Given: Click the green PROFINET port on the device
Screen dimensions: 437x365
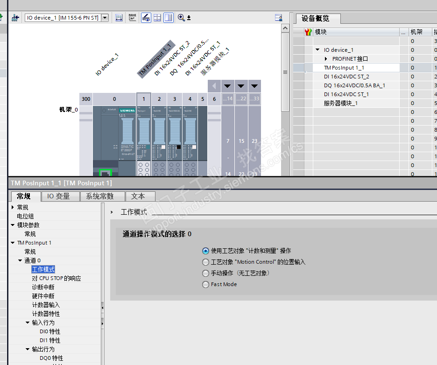Looking at the screenshot, I should click(x=106, y=173).
